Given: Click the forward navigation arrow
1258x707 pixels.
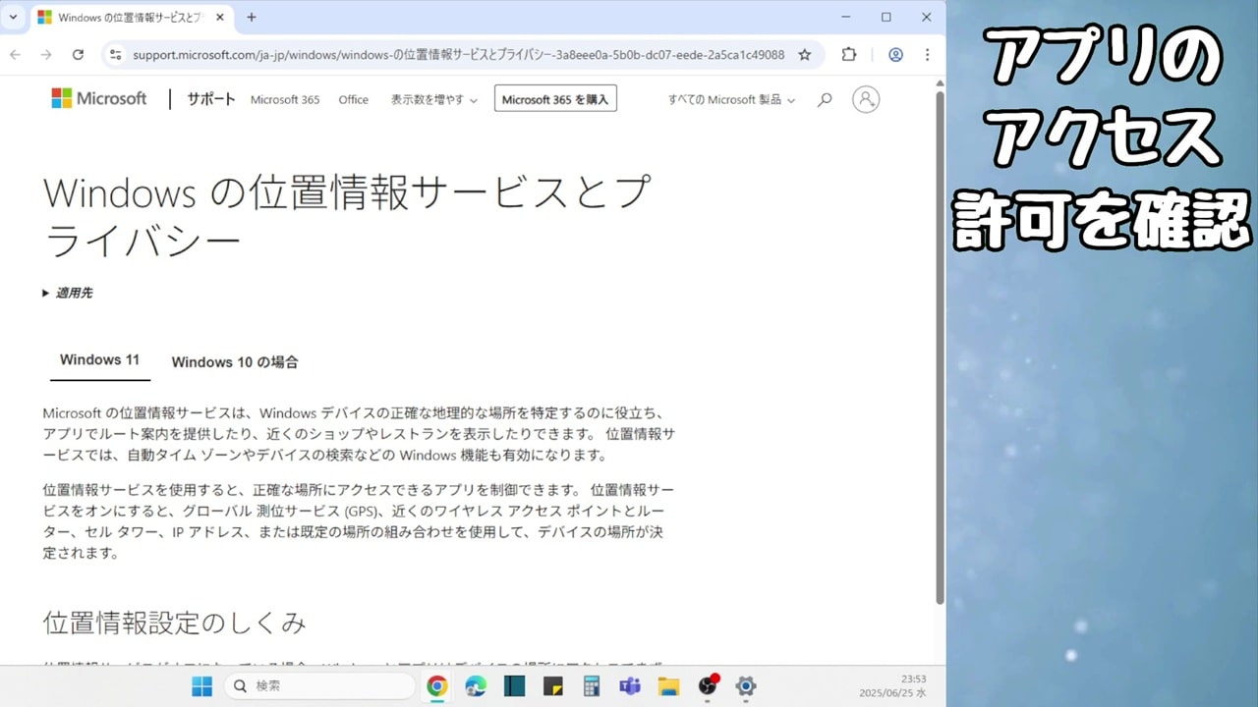Looking at the screenshot, I should point(46,55).
